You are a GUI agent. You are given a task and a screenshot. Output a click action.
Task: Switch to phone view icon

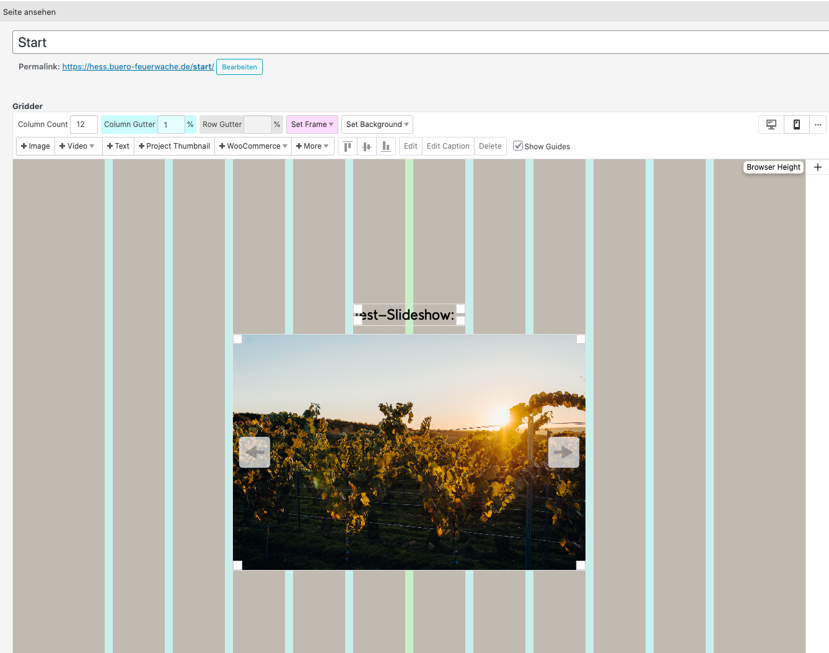click(x=796, y=125)
